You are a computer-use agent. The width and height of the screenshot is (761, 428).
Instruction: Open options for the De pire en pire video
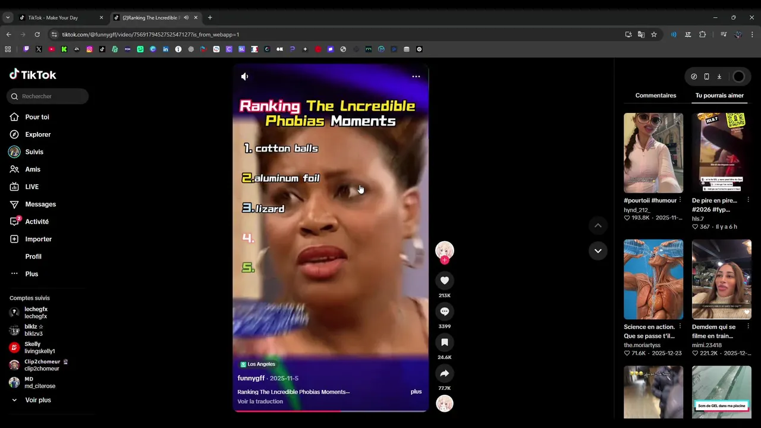click(749, 200)
